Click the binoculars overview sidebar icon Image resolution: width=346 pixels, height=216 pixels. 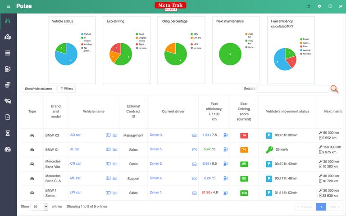point(8,21)
